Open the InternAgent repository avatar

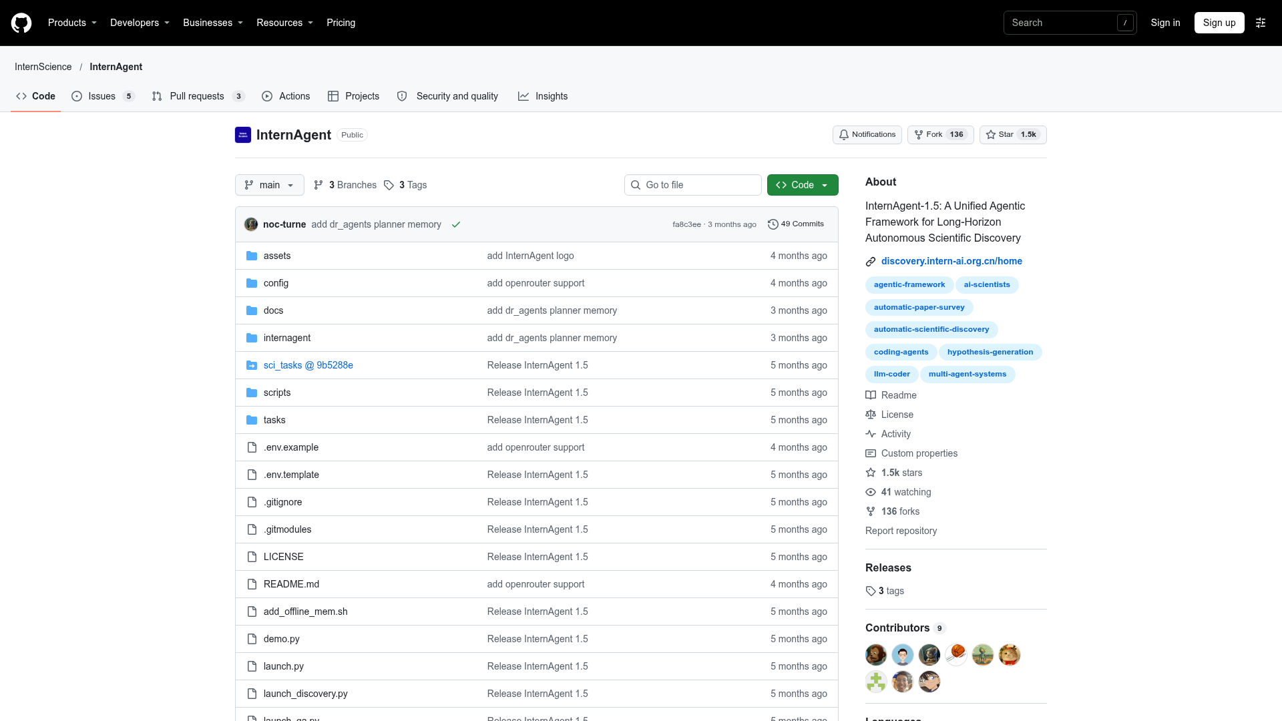click(x=243, y=135)
